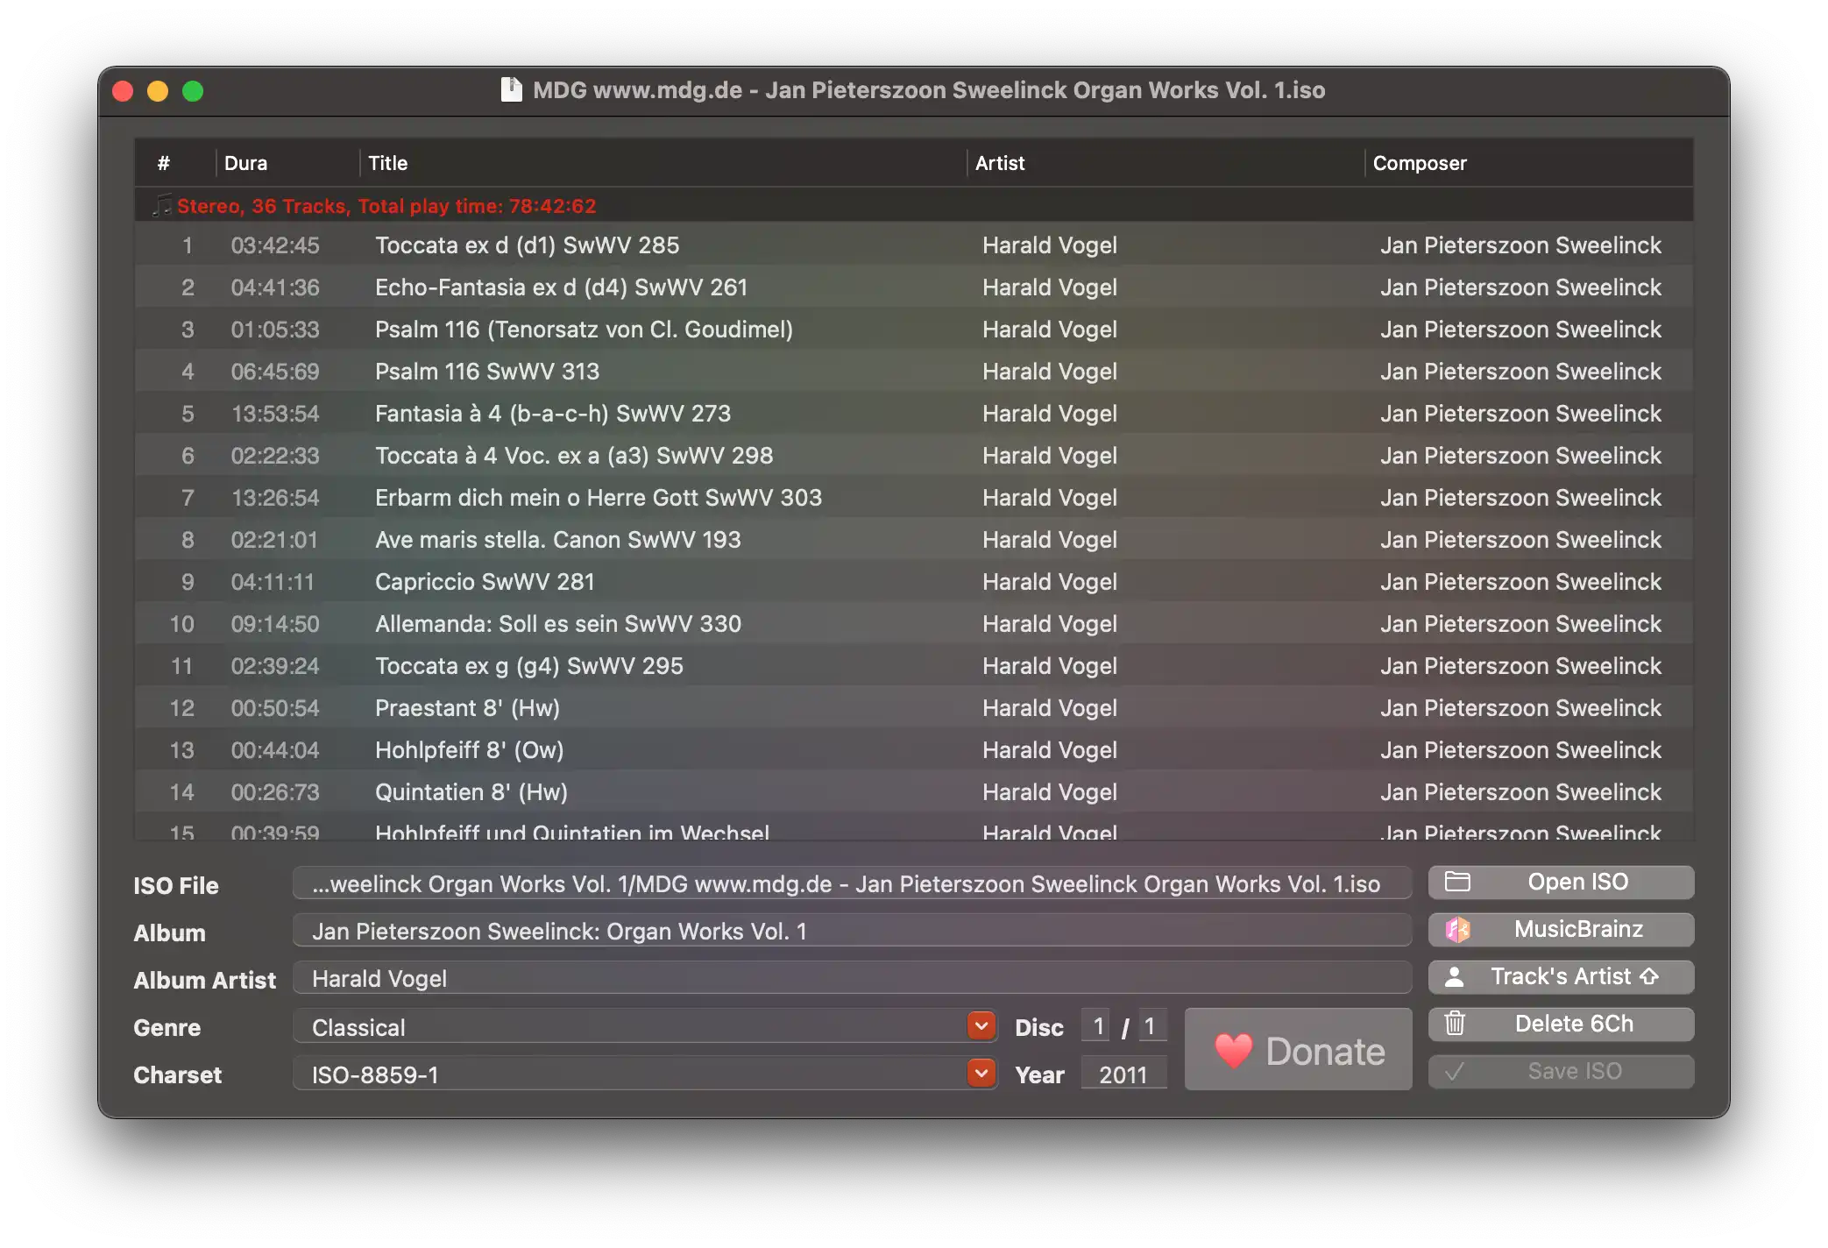1828x1248 pixels.
Task: Click the Save ISO checkmark icon
Action: pos(1455,1070)
